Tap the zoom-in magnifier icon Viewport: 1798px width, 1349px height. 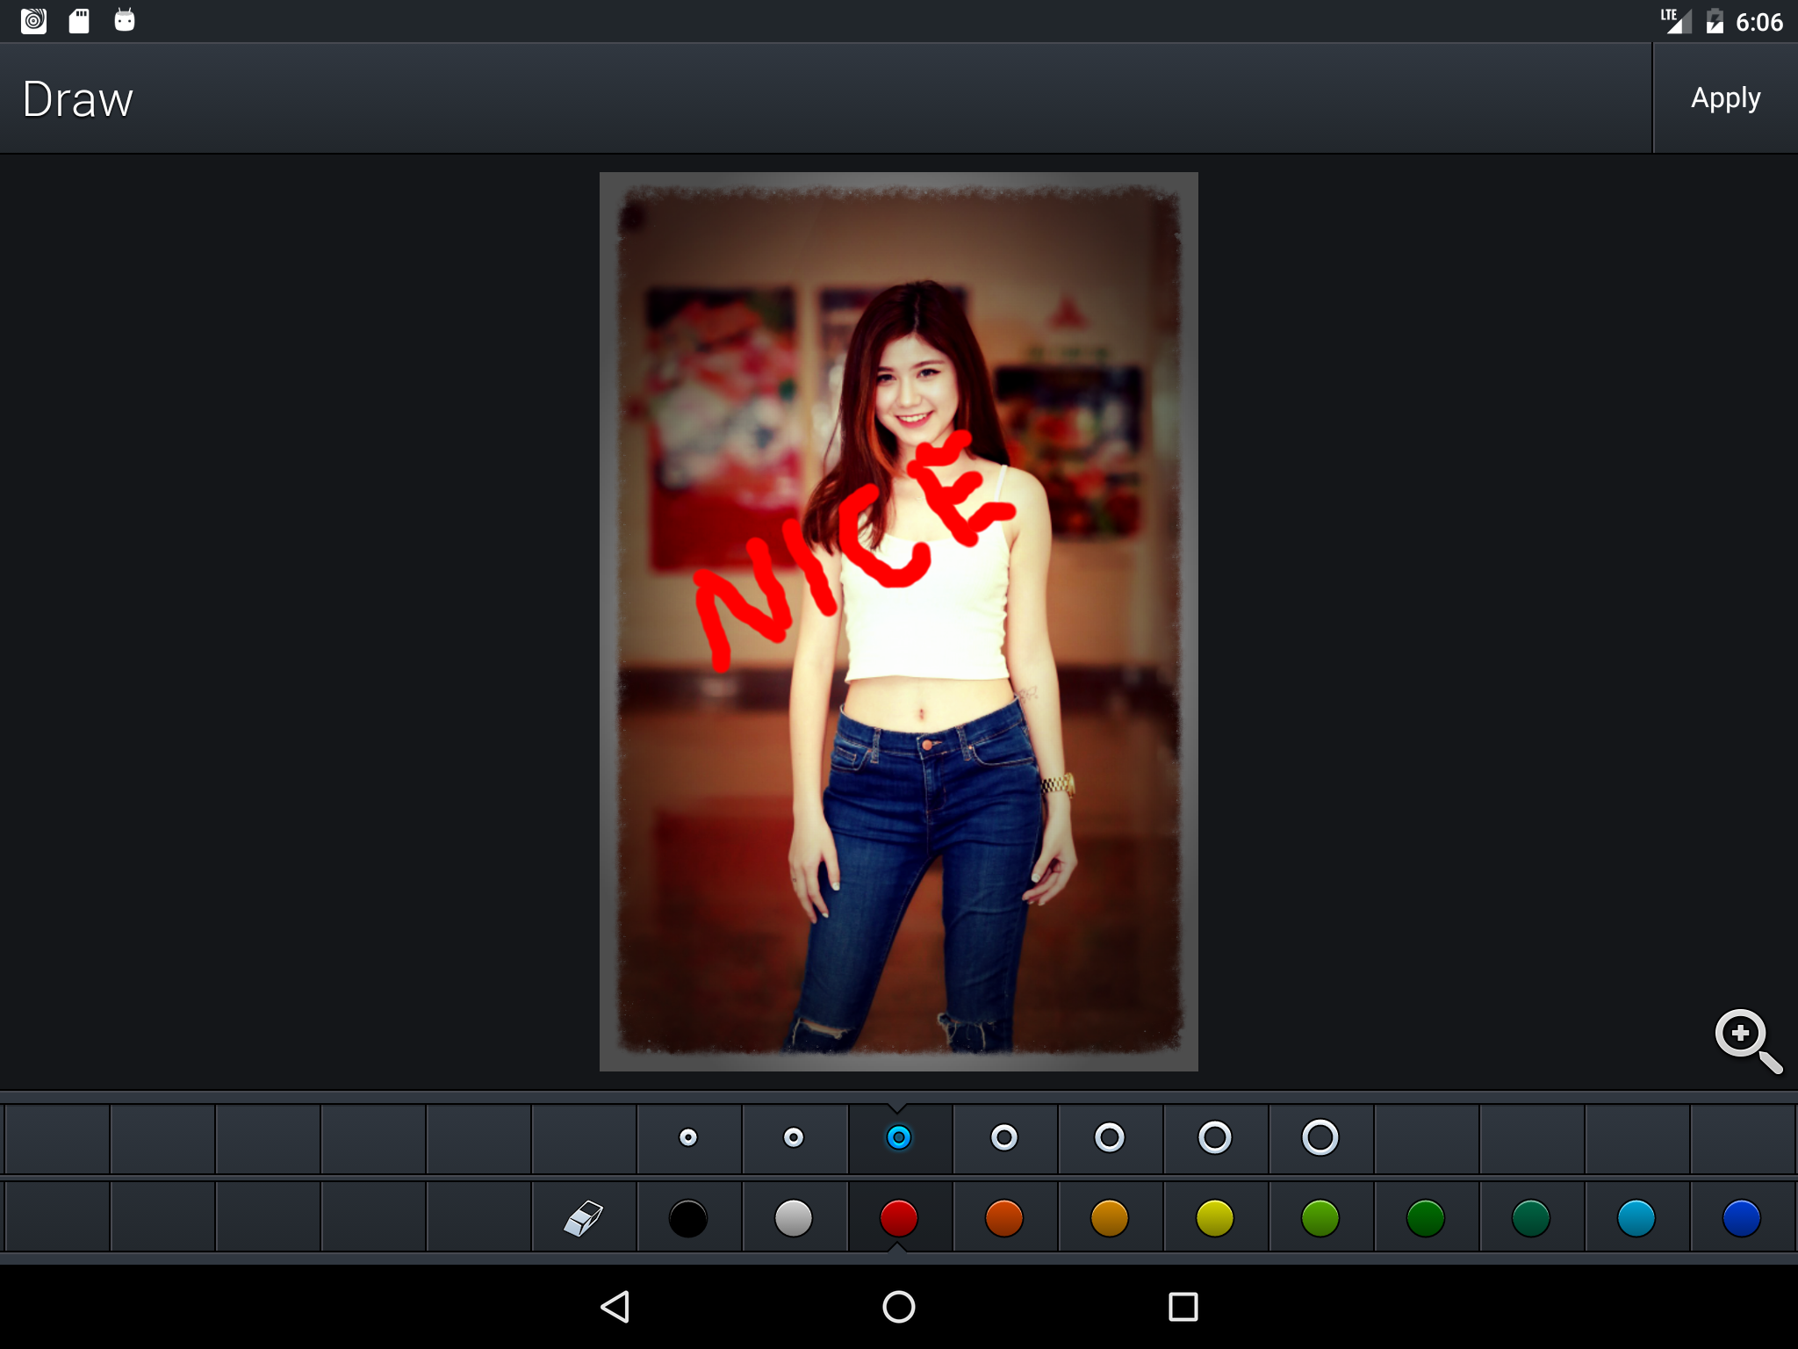click(1748, 1042)
